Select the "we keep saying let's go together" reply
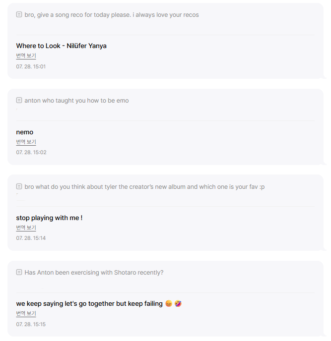The width and height of the screenshot is (331, 341). [x=89, y=304]
